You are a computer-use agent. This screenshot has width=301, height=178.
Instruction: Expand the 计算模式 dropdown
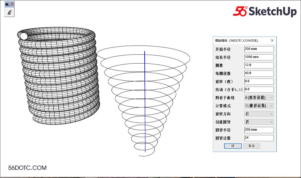(259, 106)
